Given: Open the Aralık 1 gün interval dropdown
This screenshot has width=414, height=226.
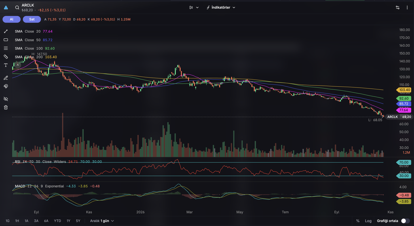Looking at the screenshot, I should coord(102,221).
